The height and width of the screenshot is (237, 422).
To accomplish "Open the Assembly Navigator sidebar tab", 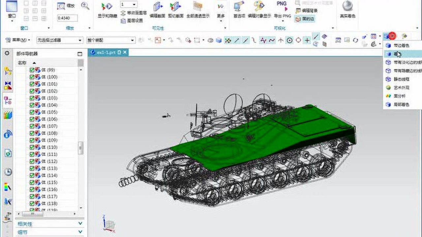I will coord(8,71).
